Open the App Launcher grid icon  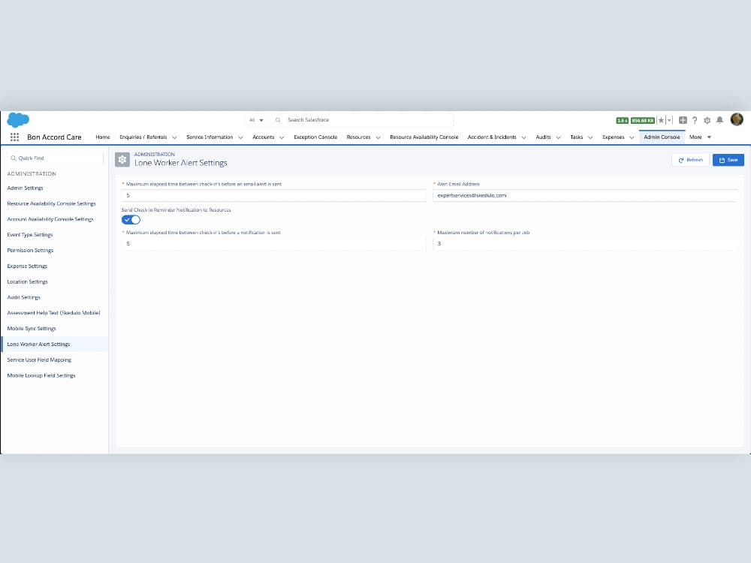pos(14,137)
